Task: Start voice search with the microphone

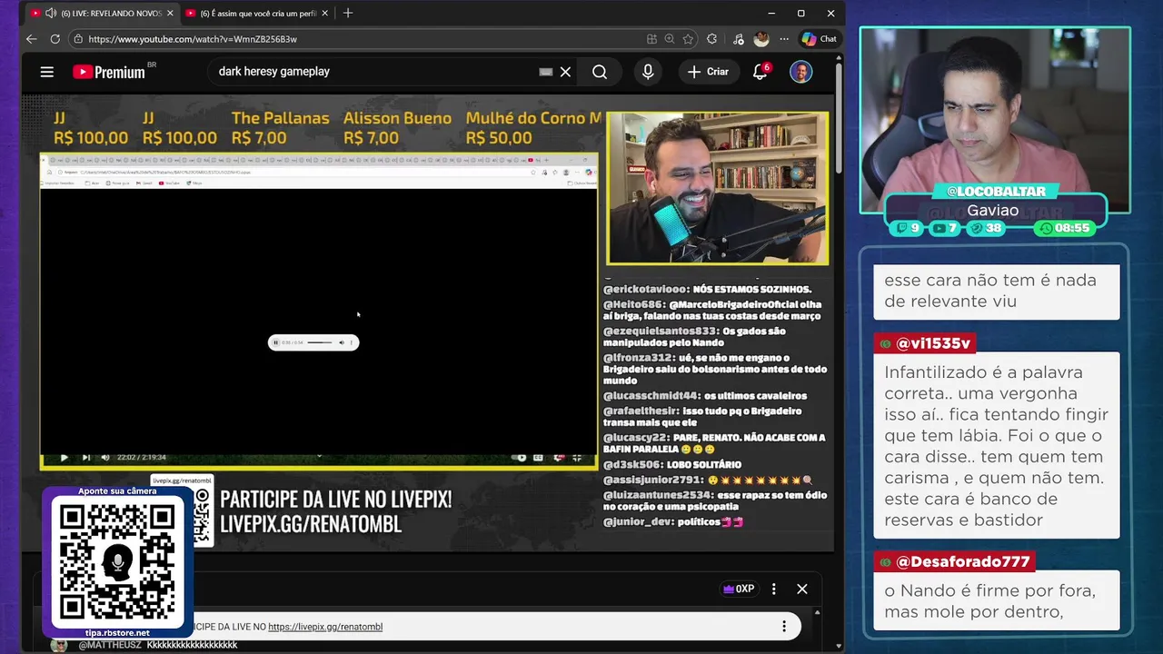Action: (x=648, y=72)
